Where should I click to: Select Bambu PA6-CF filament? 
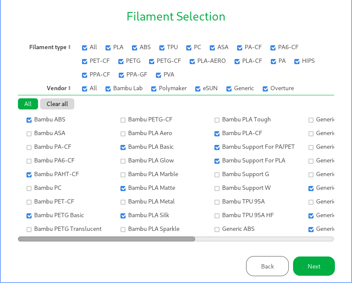pos(29,161)
